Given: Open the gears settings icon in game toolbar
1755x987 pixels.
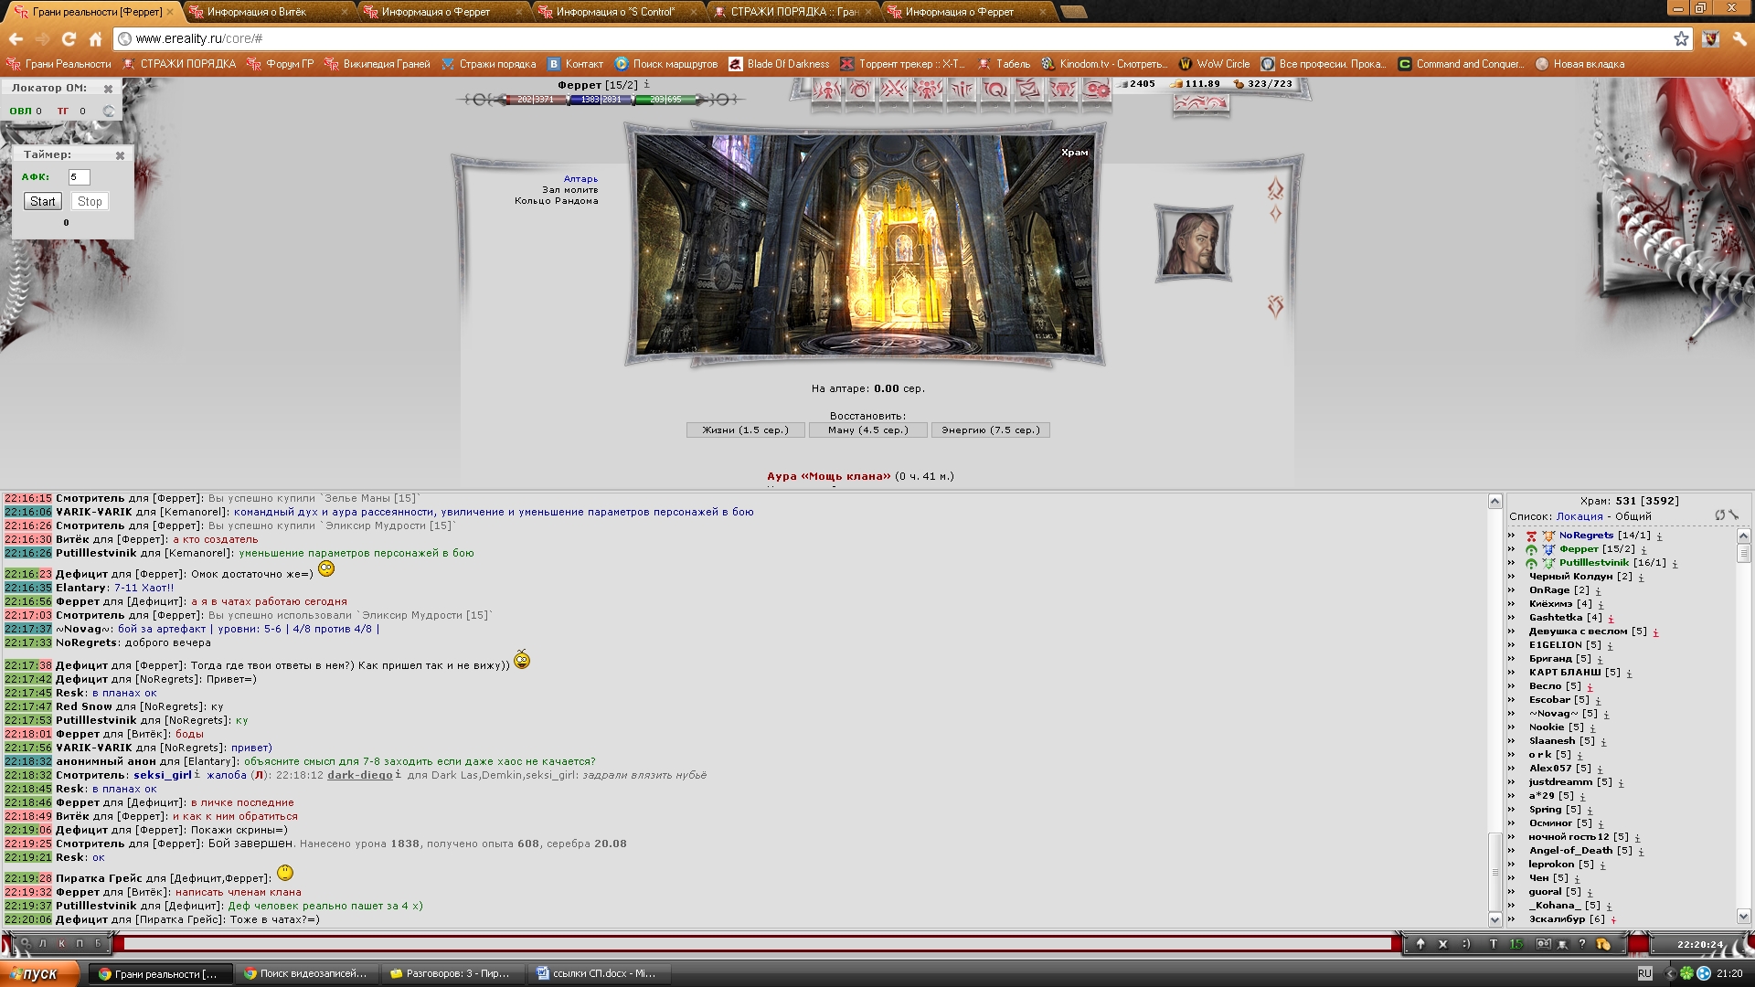Looking at the screenshot, I should pyautogui.click(x=1097, y=90).
